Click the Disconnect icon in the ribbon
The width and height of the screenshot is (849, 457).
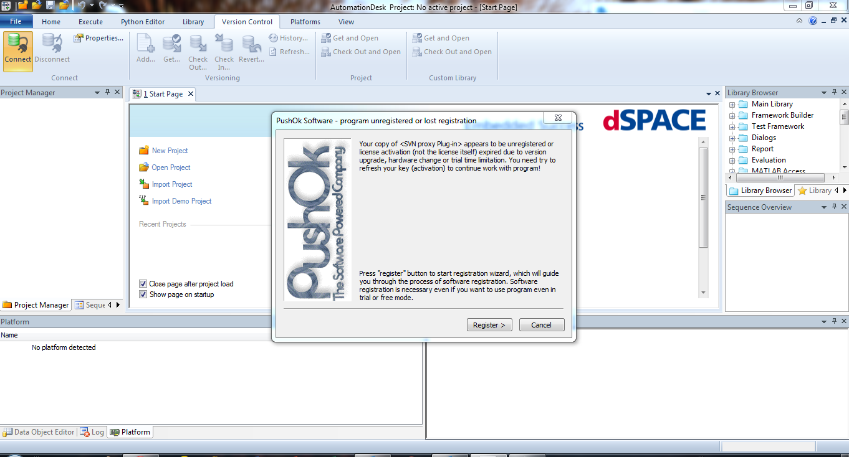coord(52,44)
